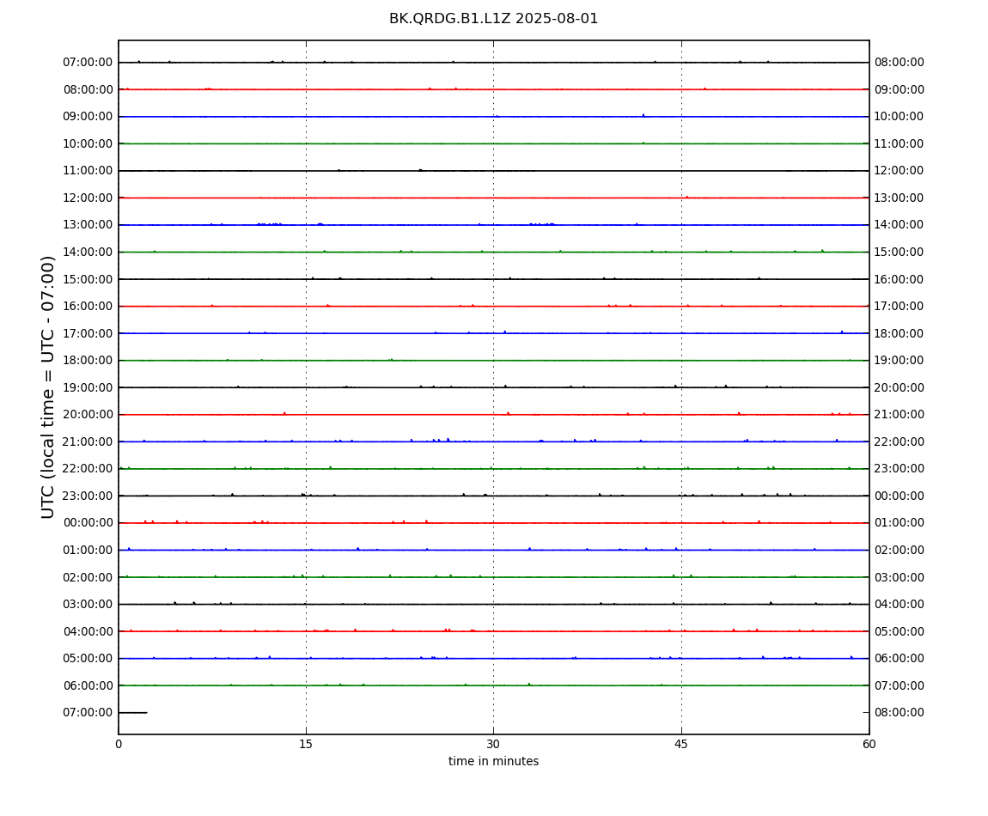Click the right axis label 00:00:00
Viewport: 988px width, 816px height.
coord(900,496)
